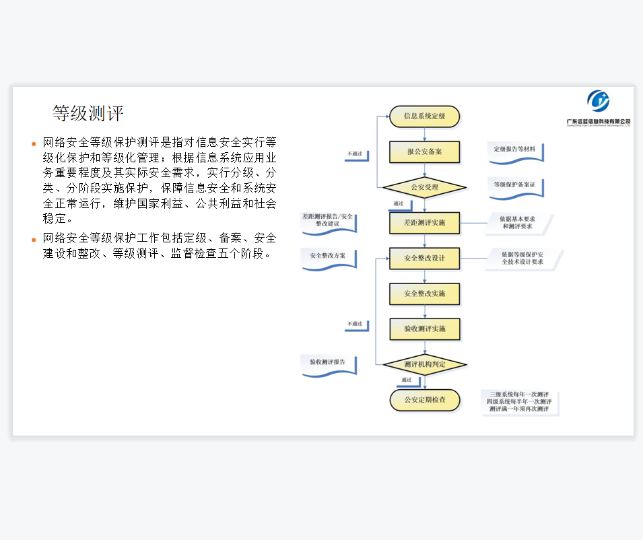The width and height of the screenshot is (643, 540).
Task: Click the 验收测评实施 process box
Action: pos(424,329)
